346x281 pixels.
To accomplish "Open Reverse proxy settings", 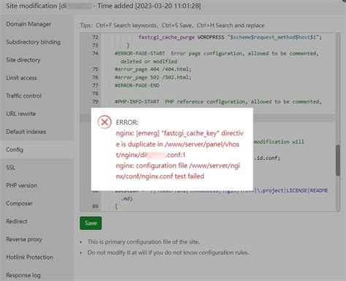I will (24, 239).
